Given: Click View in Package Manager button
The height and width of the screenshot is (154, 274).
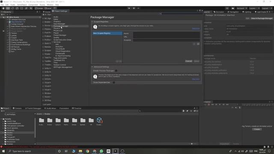Looking at the screenshot, I should pos(262,18).
